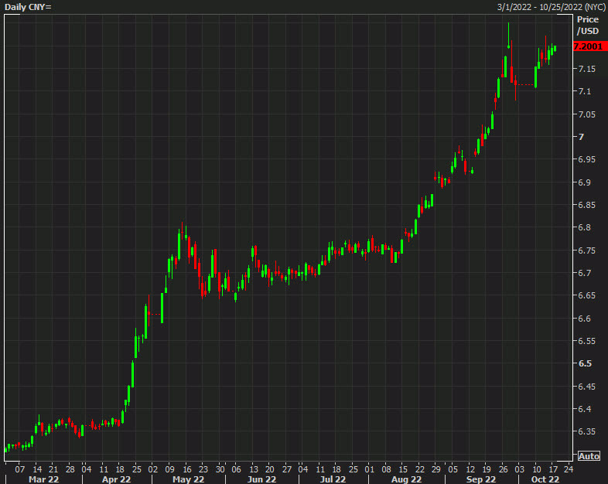Click the Jul 22 month label
The width and height of the screenshot is (608, 484).
332,479
